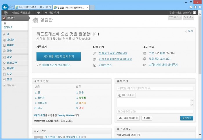
Task: Click the WordPress logo in admin bar
Action: [6, 13]
